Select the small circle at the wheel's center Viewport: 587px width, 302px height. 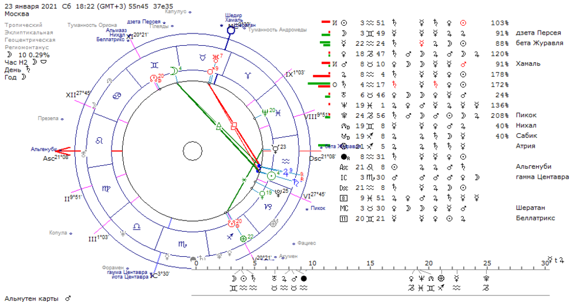192,151
